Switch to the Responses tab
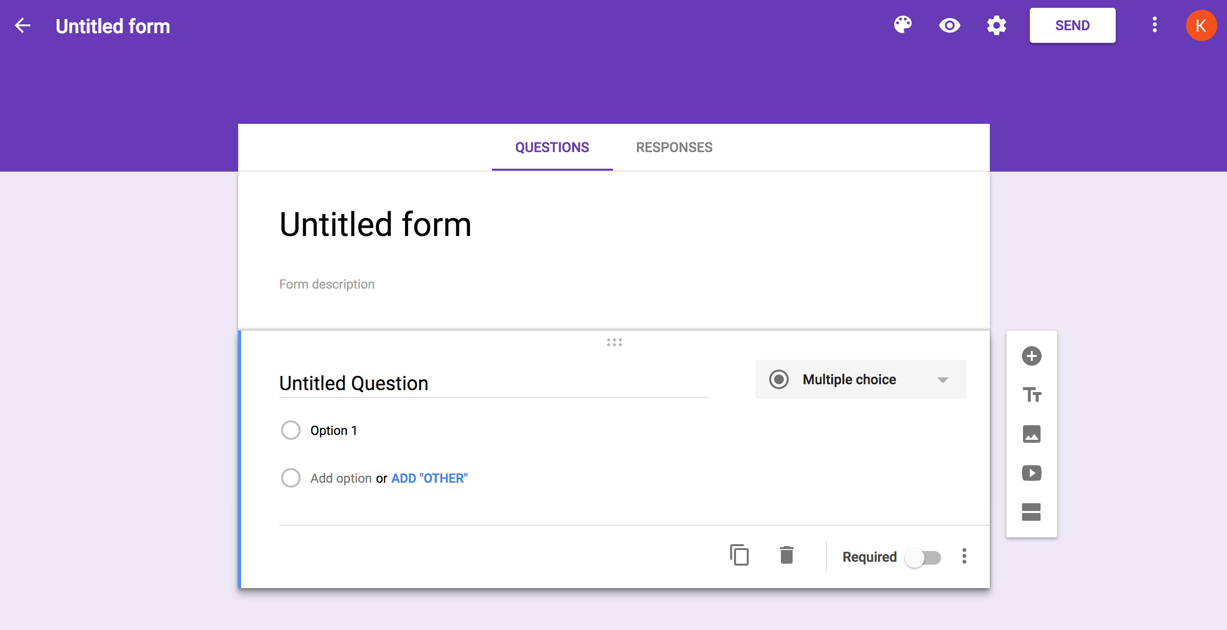 click(x=674, y=147)
